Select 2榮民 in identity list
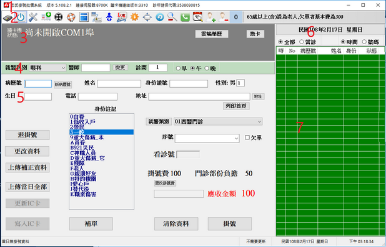 pos(101,127)
